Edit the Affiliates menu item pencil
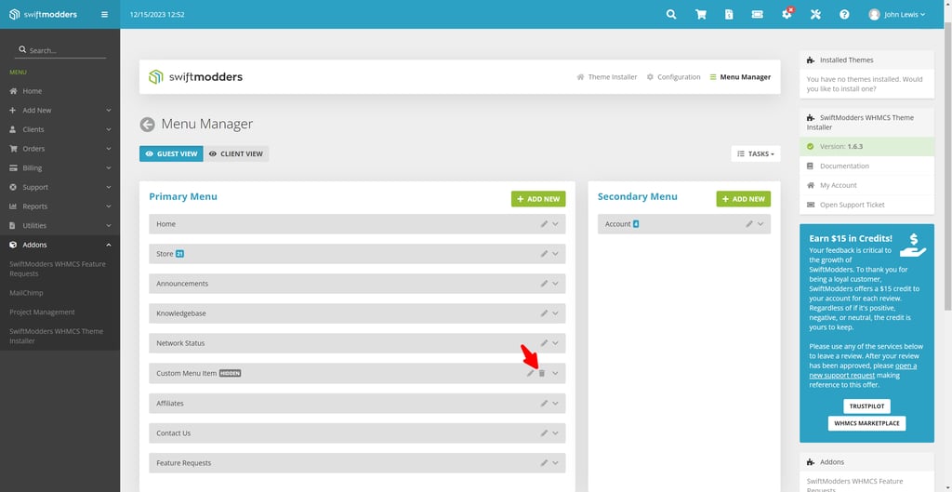Image resolution: width=952 pixels, height=492 pixels. (544, 404)
